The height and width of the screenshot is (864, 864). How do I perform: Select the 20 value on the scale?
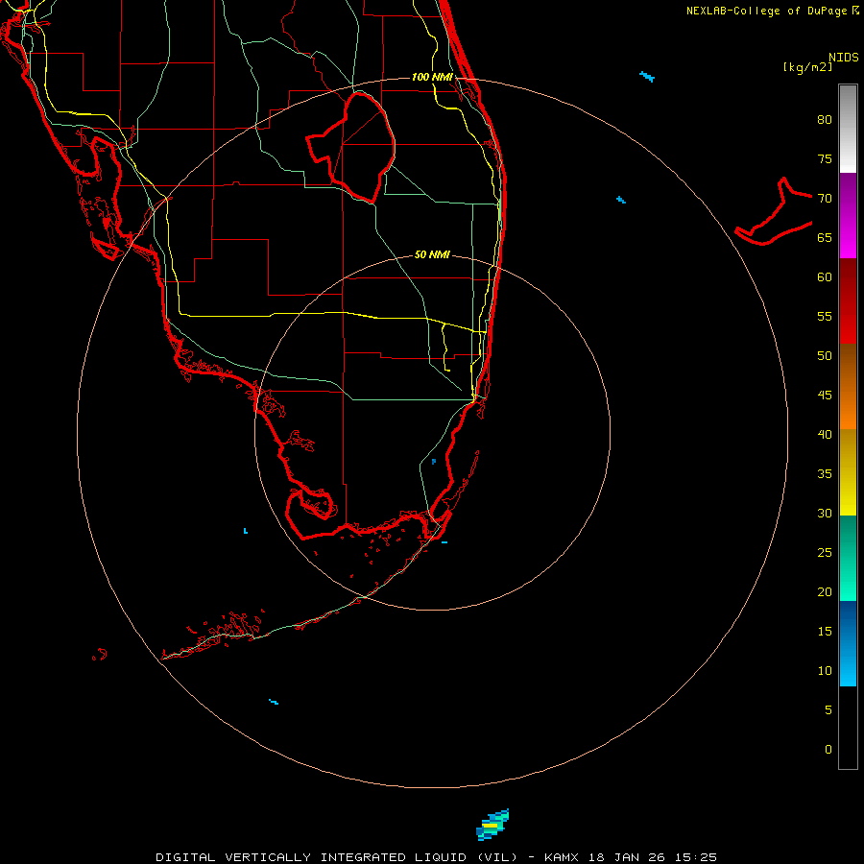point(825,591)
